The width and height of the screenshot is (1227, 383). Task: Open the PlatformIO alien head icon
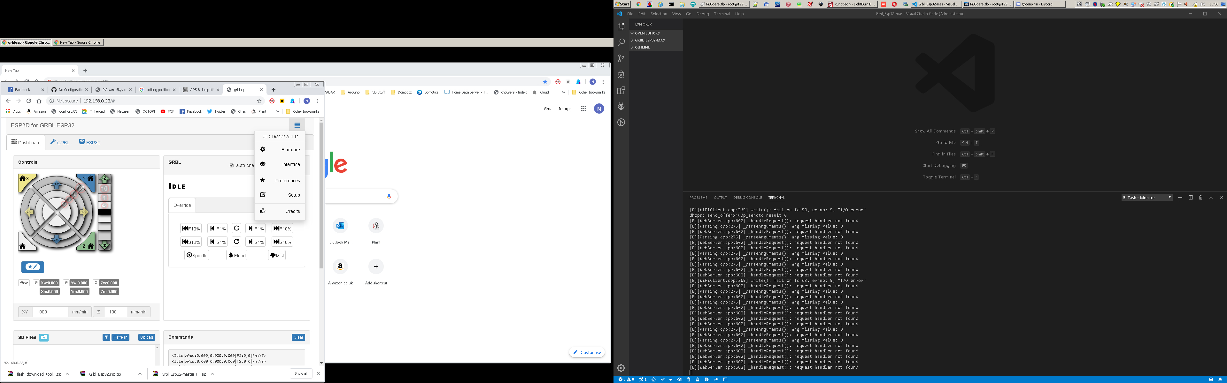click(621, 106)
